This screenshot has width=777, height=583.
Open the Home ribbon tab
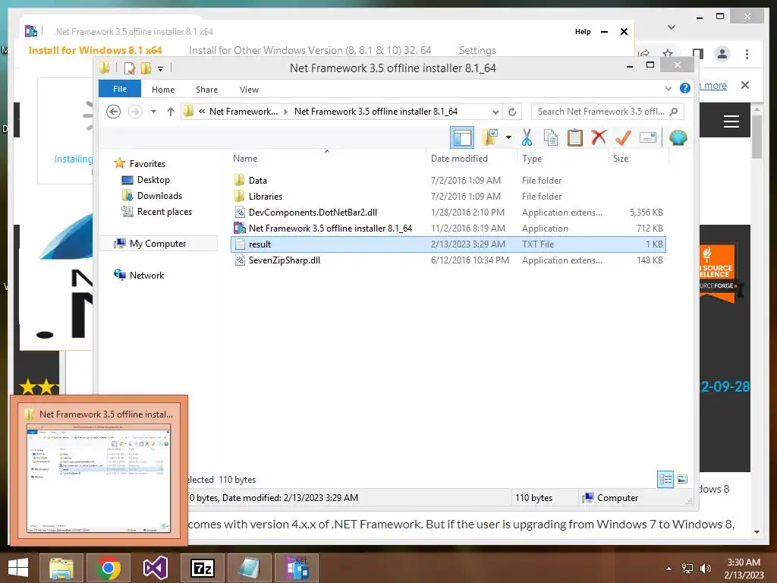coord(163,90)
